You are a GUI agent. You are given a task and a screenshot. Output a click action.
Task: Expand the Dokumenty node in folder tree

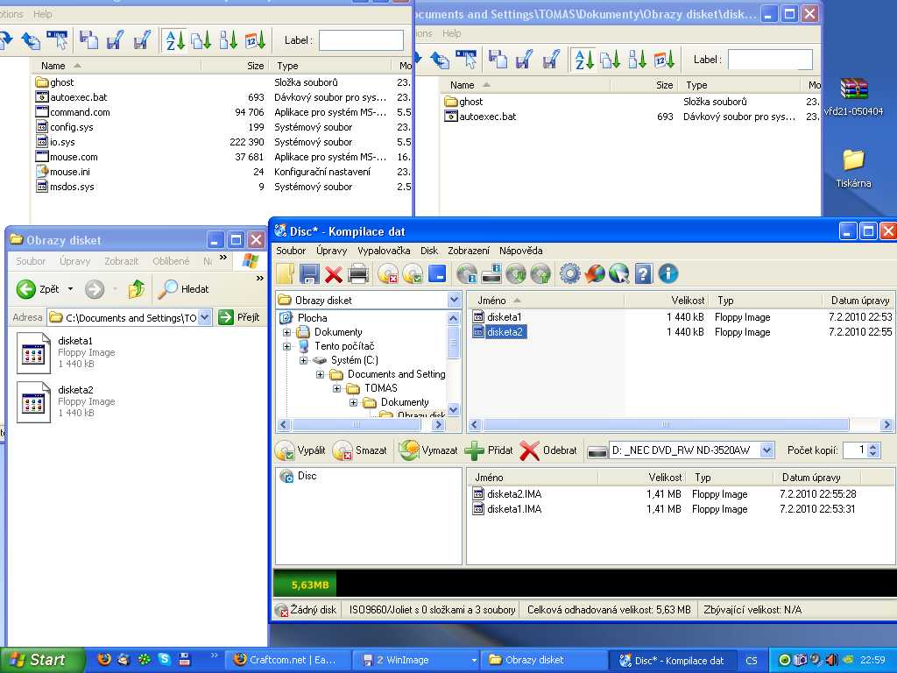[x=286, y=332]
